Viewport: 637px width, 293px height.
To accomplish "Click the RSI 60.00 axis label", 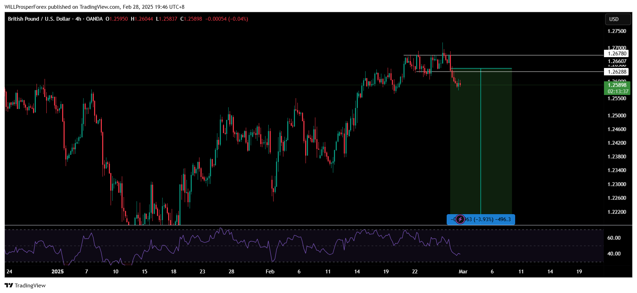I will pos(614,238).
